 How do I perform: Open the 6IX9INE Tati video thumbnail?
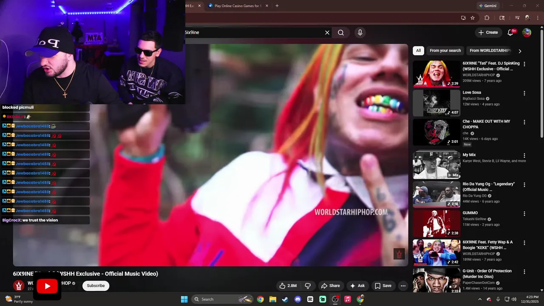[x=436, y=74]
